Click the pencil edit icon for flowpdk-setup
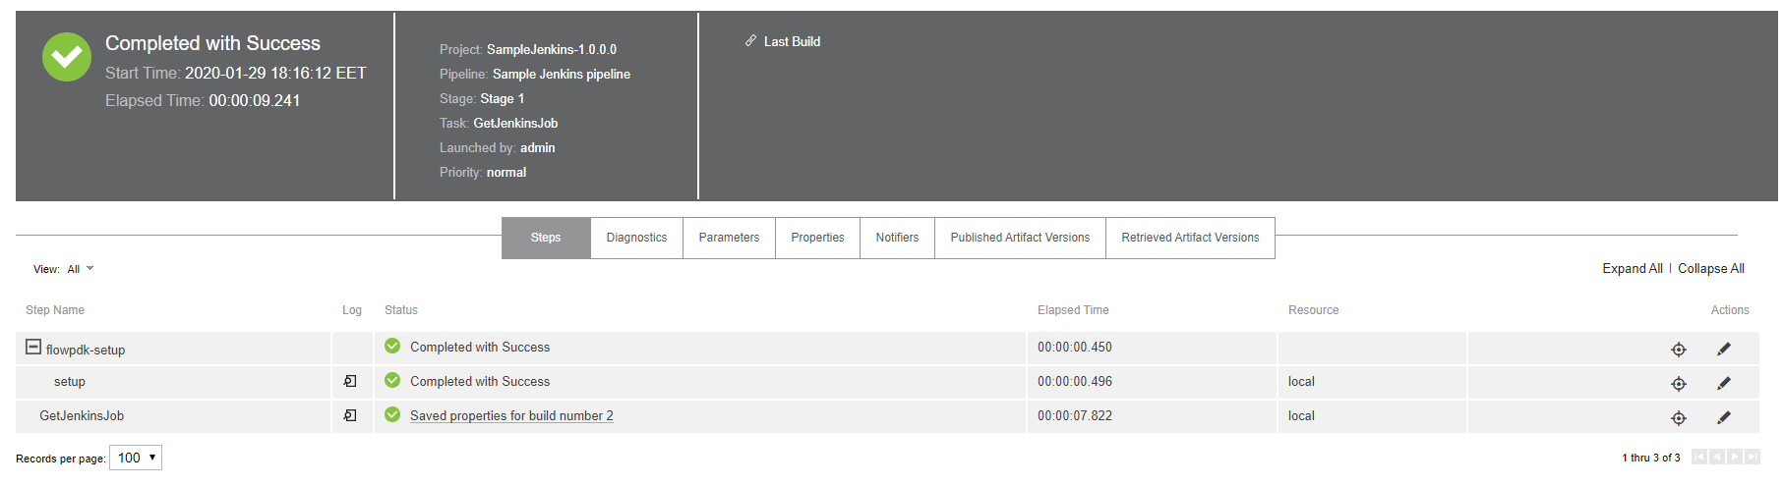Image resolution: width=1784 pixels, height=486 pixels. [x=1724, y=349]
